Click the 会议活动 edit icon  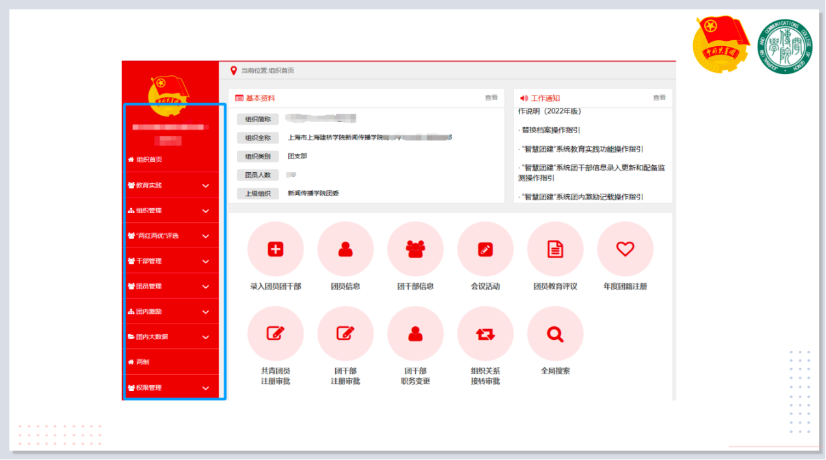(485, 249)
